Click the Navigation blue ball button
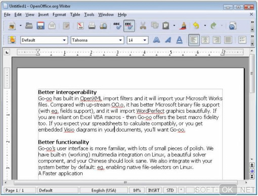258x196 pixels. tap(252, 171)
